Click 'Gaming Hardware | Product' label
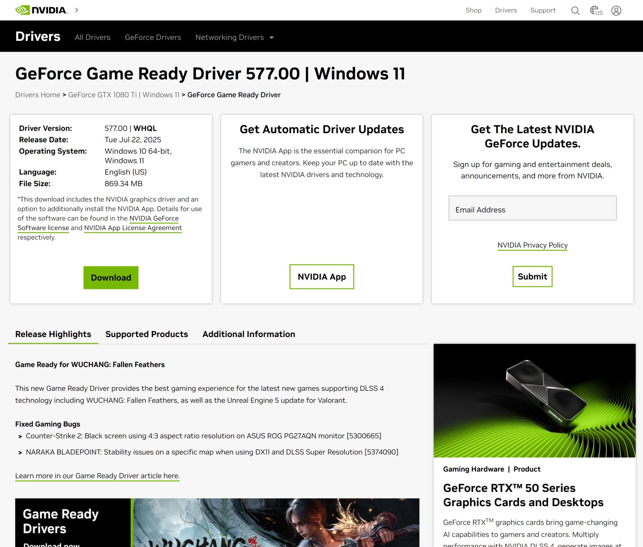 [492, 469]
